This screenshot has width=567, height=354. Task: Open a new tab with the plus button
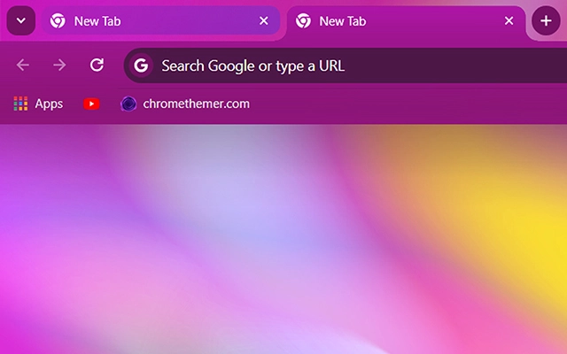546,21
